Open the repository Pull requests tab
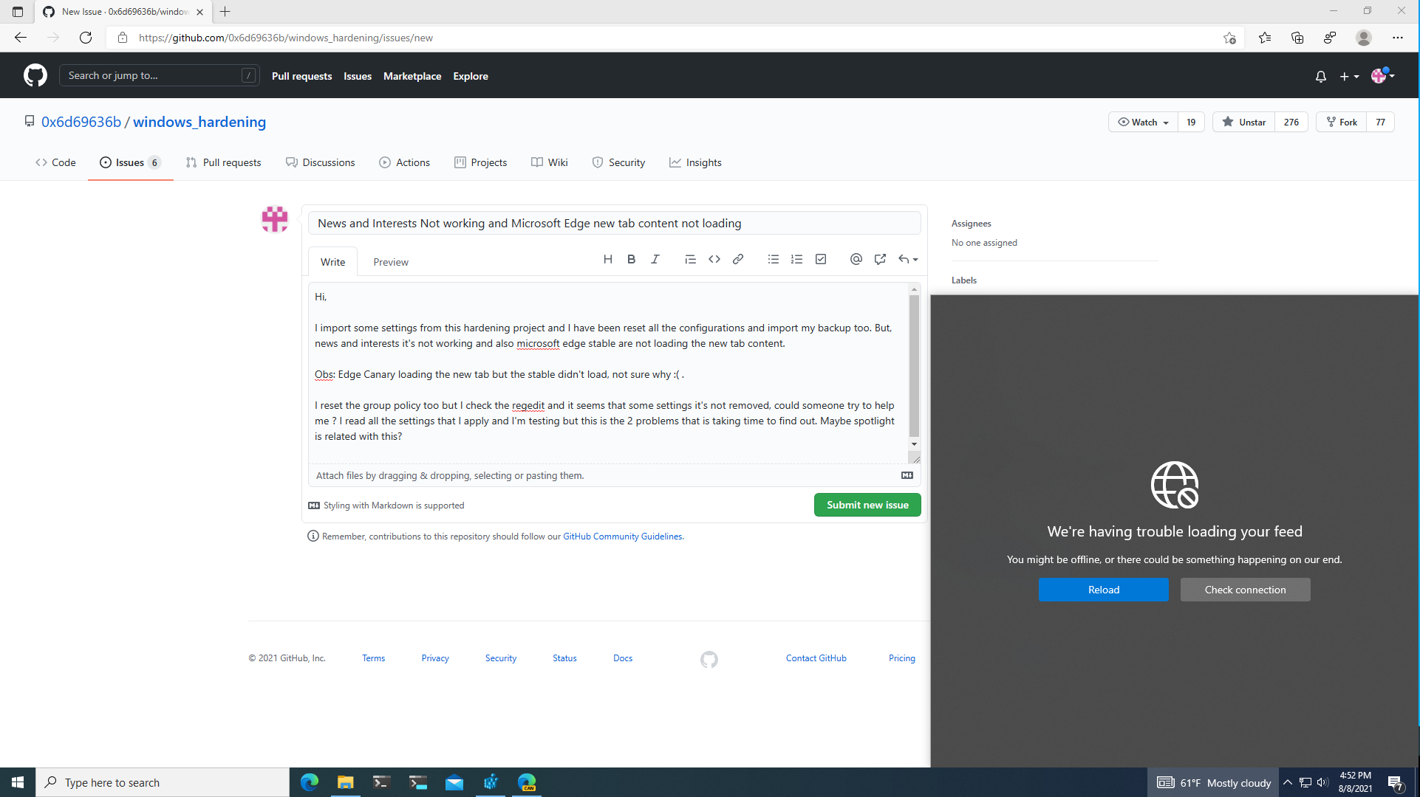 click(223, 162)
